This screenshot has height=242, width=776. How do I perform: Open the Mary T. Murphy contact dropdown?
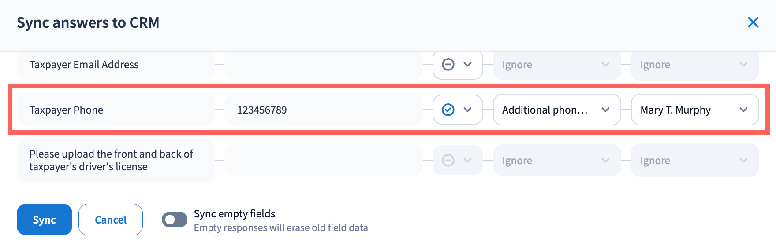point(694,110)
